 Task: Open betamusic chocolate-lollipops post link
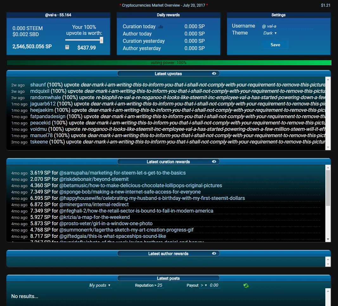141,186
